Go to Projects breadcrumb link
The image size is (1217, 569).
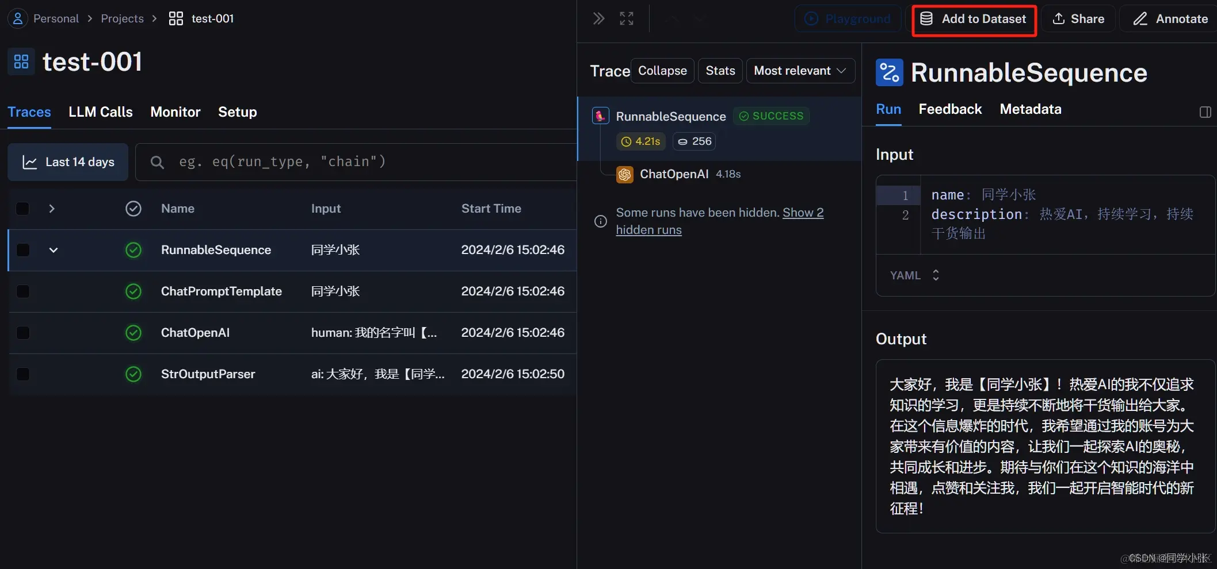tap(122, 18)
